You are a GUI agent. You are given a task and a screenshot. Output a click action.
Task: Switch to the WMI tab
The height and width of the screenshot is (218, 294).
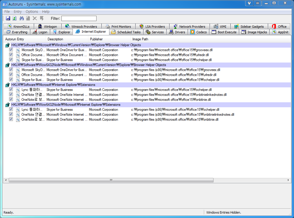pos(220,26)
